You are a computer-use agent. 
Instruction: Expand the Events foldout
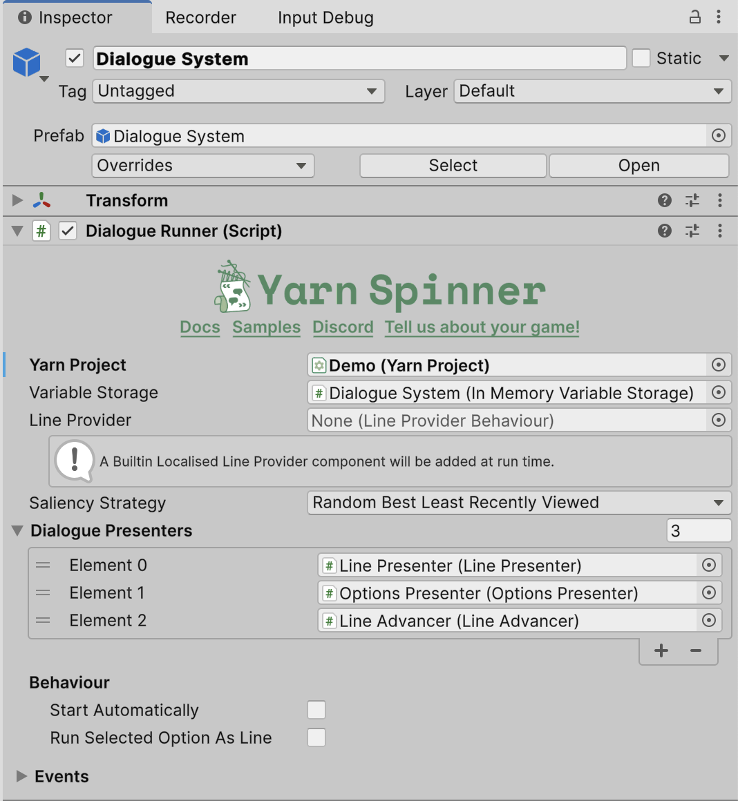click(x=21, y=776)
